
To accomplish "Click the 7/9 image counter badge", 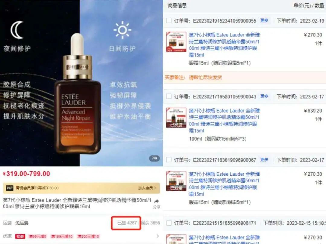I will coord(155,158).
